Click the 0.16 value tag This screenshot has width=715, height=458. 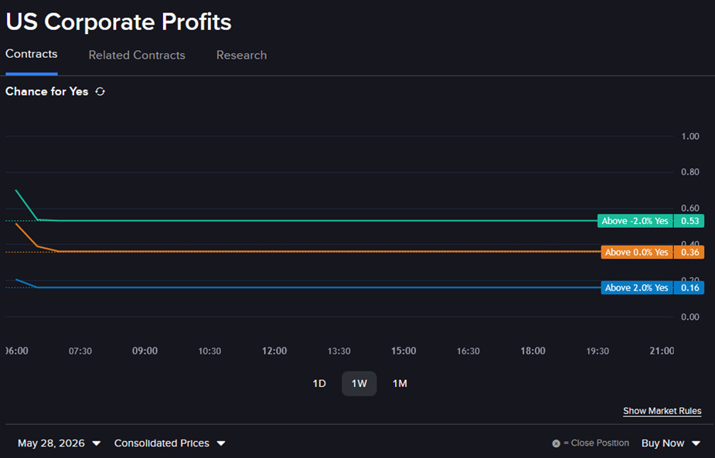pos(689,287)
